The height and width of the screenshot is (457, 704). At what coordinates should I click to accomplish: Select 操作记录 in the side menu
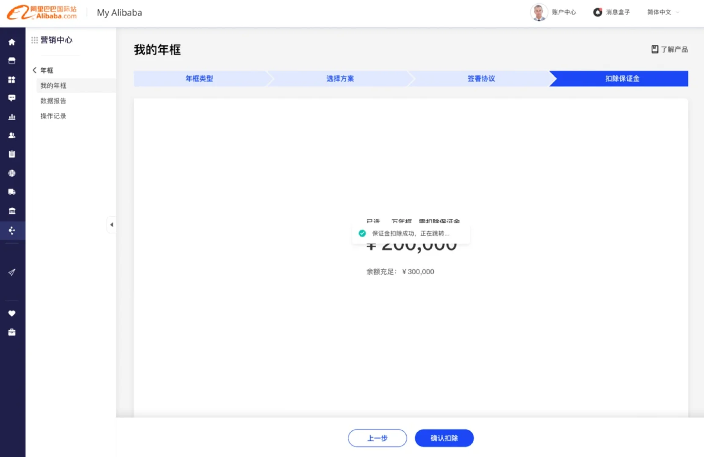click(x=53, y=116)
